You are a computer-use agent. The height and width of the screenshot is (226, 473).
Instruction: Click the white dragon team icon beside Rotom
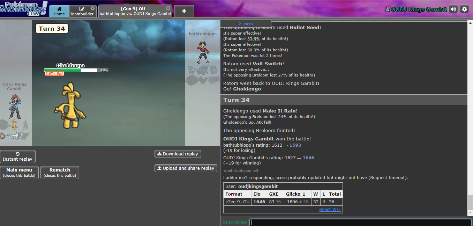[15, 135]
